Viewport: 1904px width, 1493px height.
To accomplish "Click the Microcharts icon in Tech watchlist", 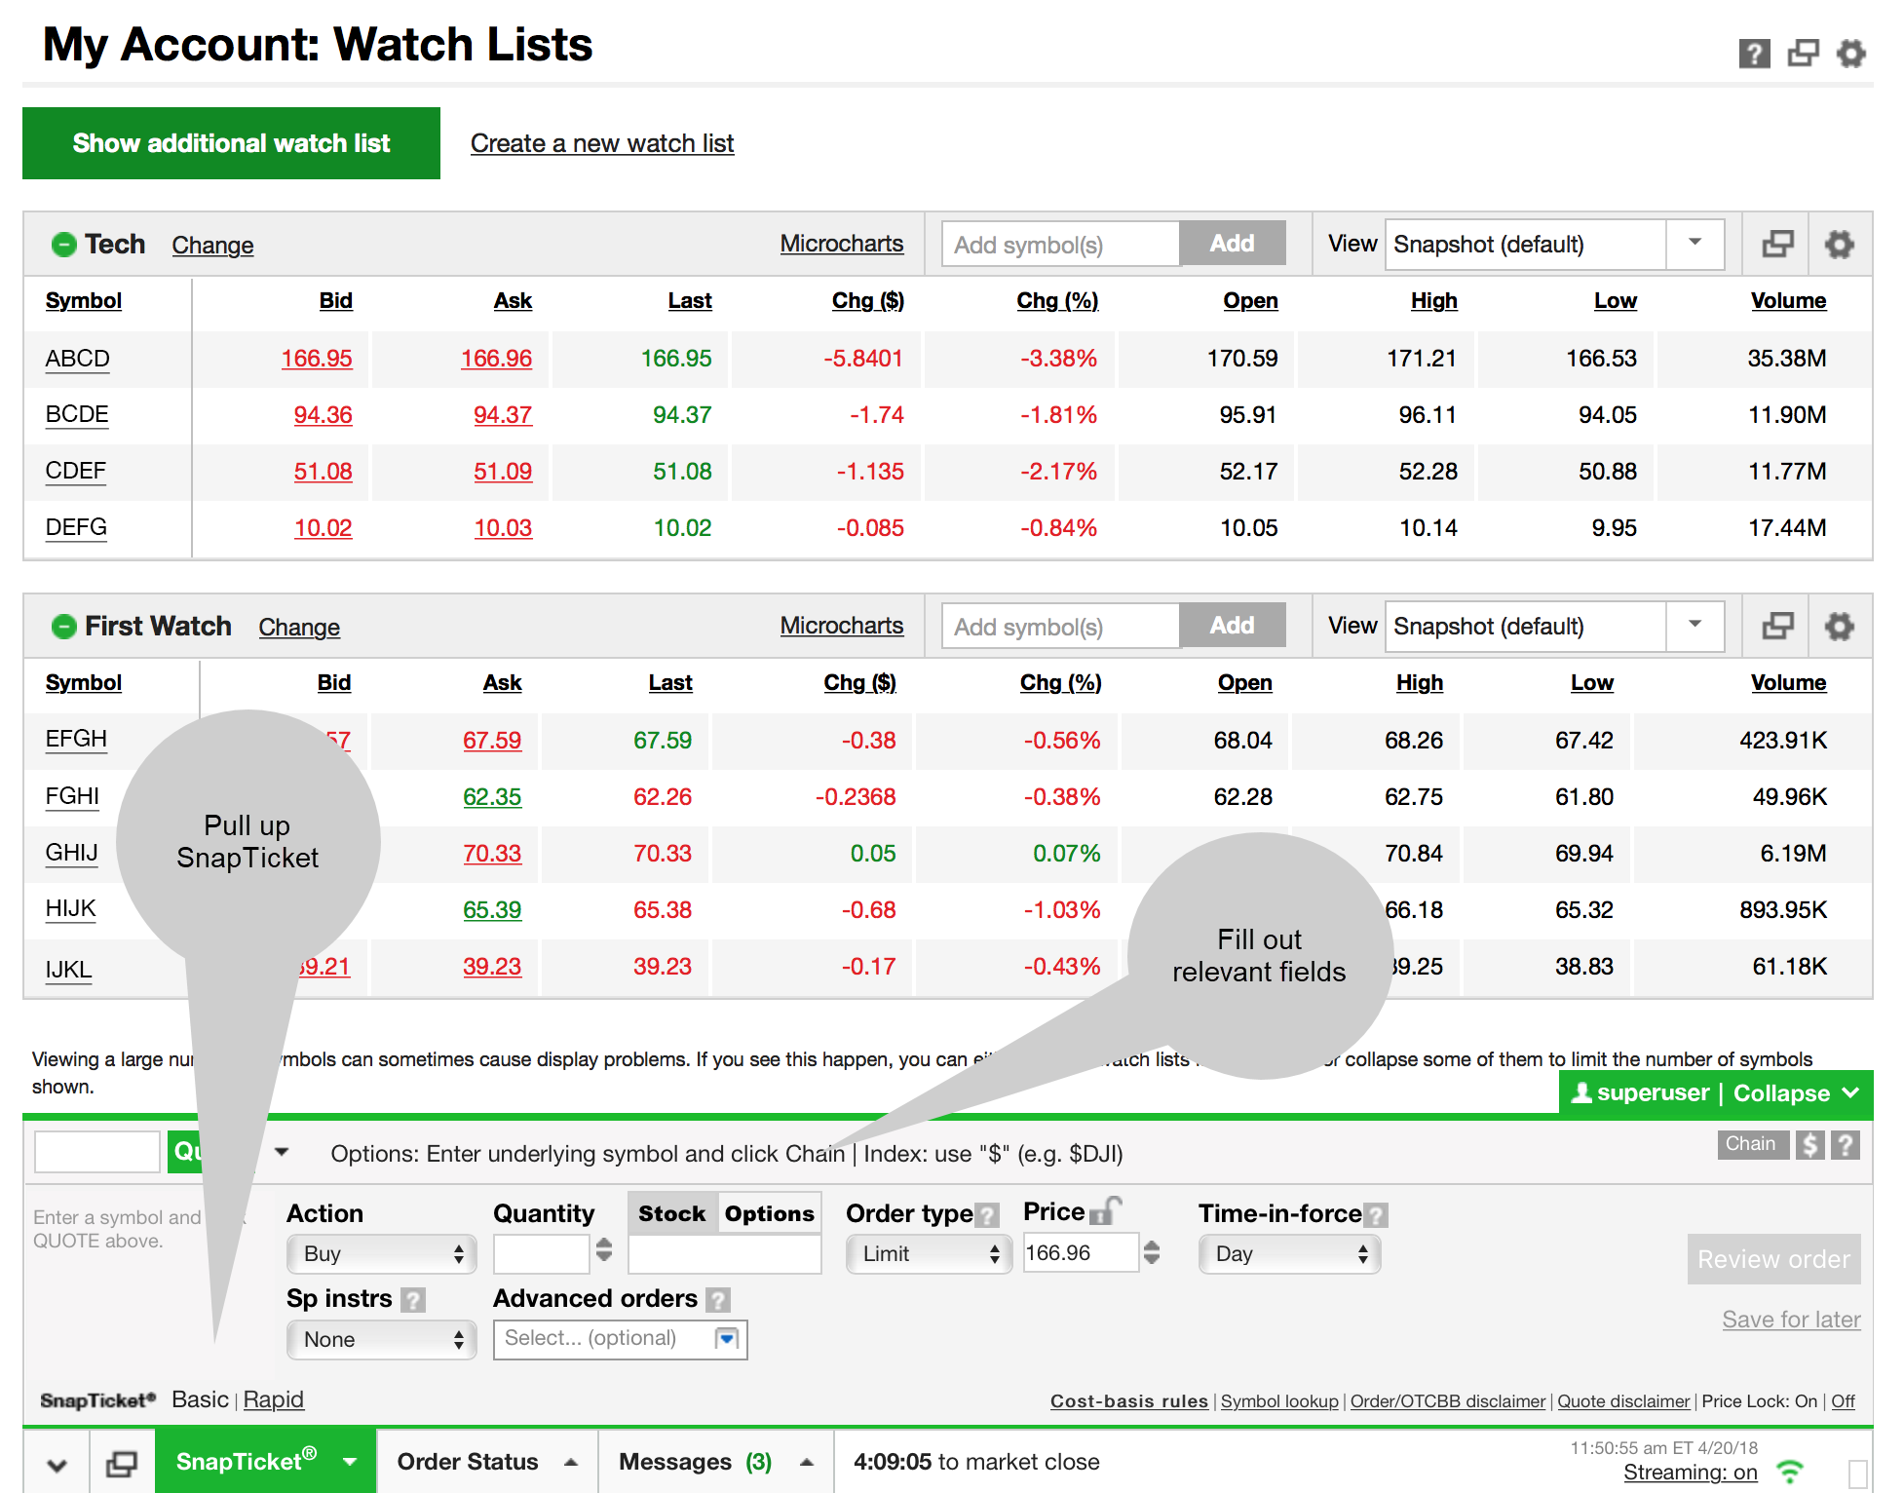I will pos(836,245).
